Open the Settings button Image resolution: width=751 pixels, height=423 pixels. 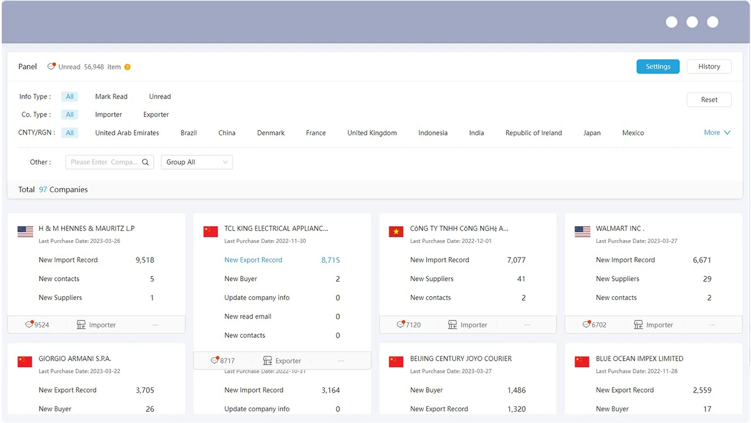(658, 66)
